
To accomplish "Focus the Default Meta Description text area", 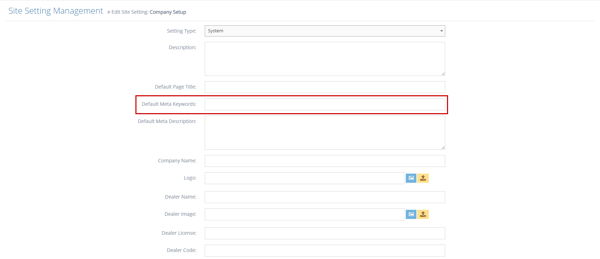I will point(325,132).
